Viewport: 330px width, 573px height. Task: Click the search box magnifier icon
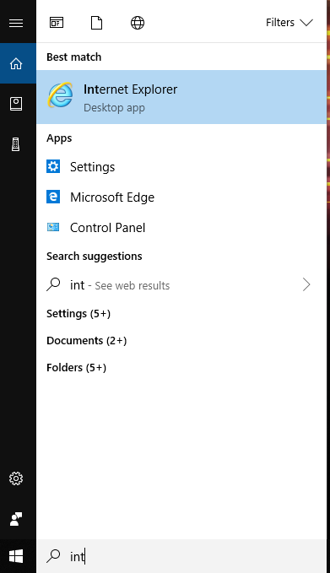click(x=53, y=555)
